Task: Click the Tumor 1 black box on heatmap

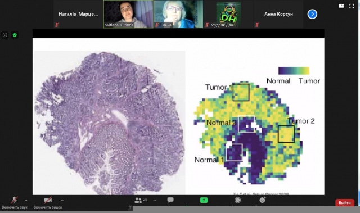Action: pyautogui.click(x=241, y=92)
